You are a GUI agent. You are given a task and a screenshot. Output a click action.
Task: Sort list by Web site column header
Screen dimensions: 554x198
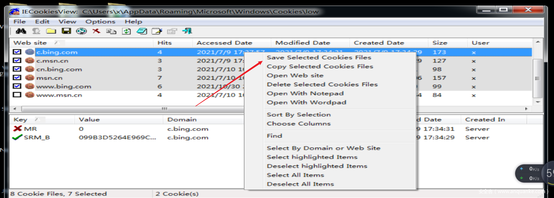pos(30,43)
